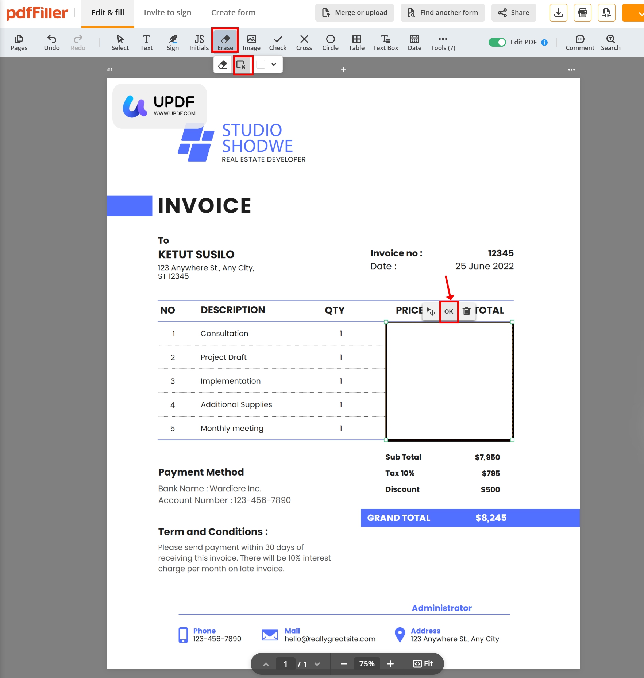Insert a Date field

(x=414, y=43)
